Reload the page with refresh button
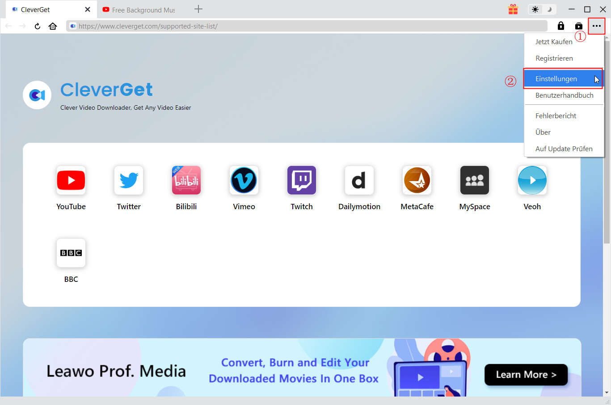Image resolution: width=611 pixels, height=405 pixels. coord(38,26)
